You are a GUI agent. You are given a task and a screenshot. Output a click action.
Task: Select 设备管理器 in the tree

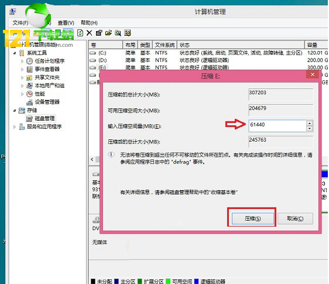(x=47, y=102)
